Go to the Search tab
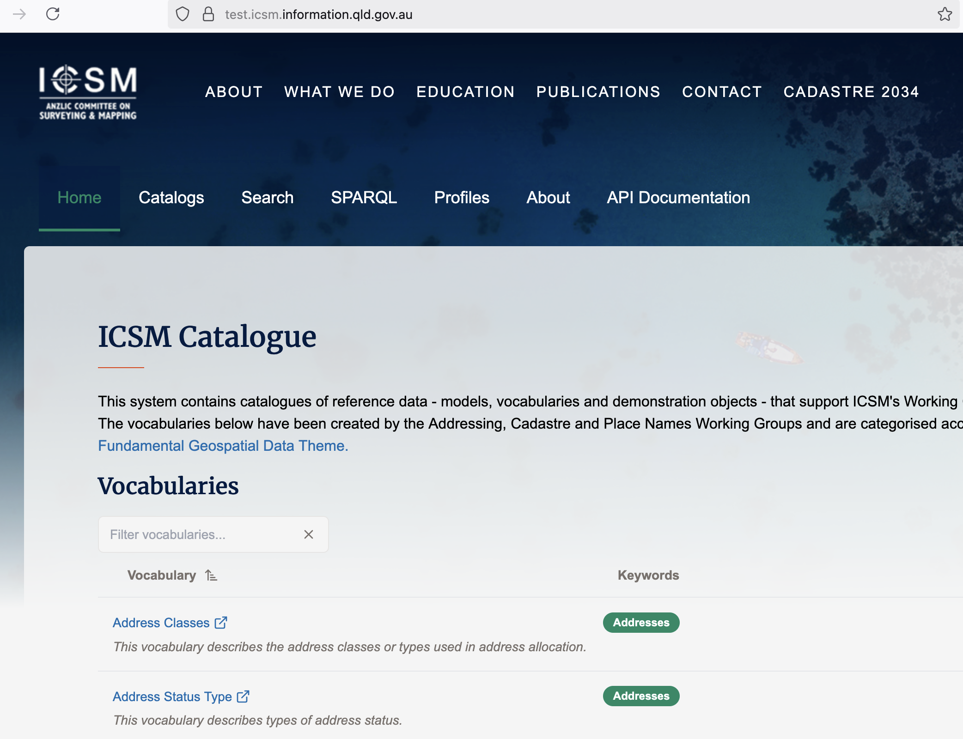The width and height of the screenshot is (963, 739). click(268, 198)
